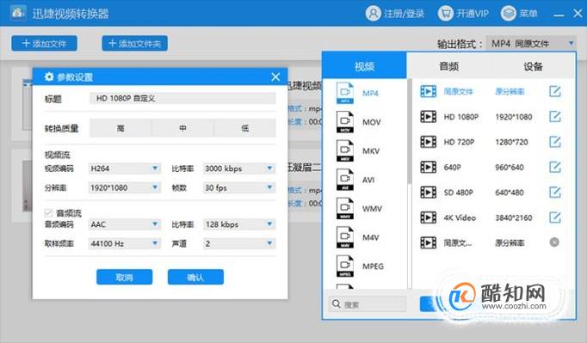Screen dimensions: 587x343
Task: Edit the SD 480P preset icon
Action: pyautogui.click(x=555, y=193)
